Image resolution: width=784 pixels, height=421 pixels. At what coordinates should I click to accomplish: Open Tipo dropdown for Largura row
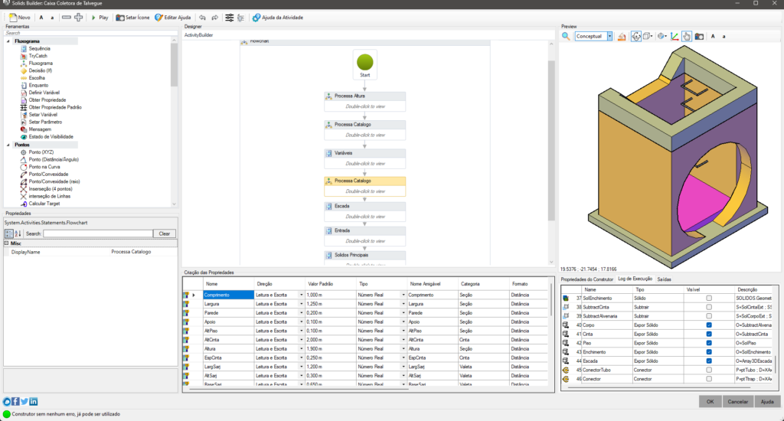point(403,304)
